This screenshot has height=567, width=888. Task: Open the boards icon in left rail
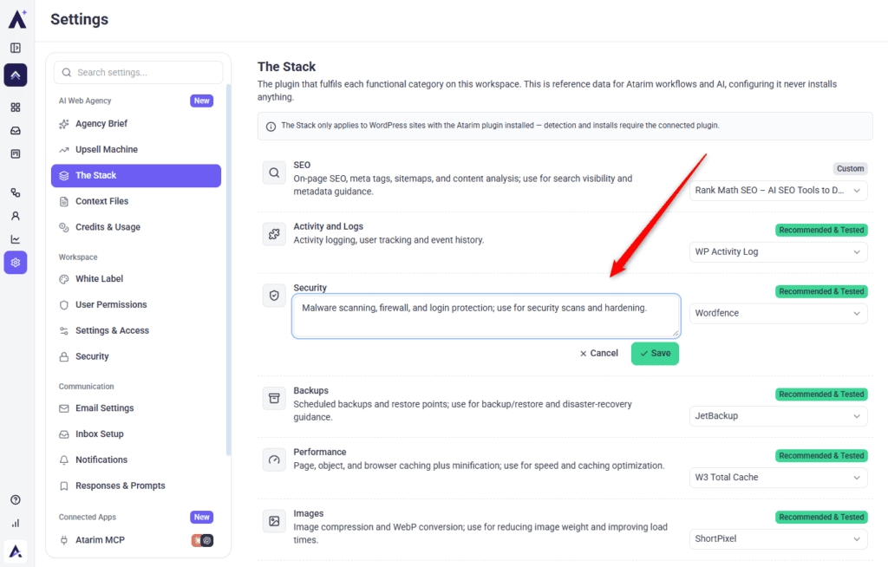(16, 153)
